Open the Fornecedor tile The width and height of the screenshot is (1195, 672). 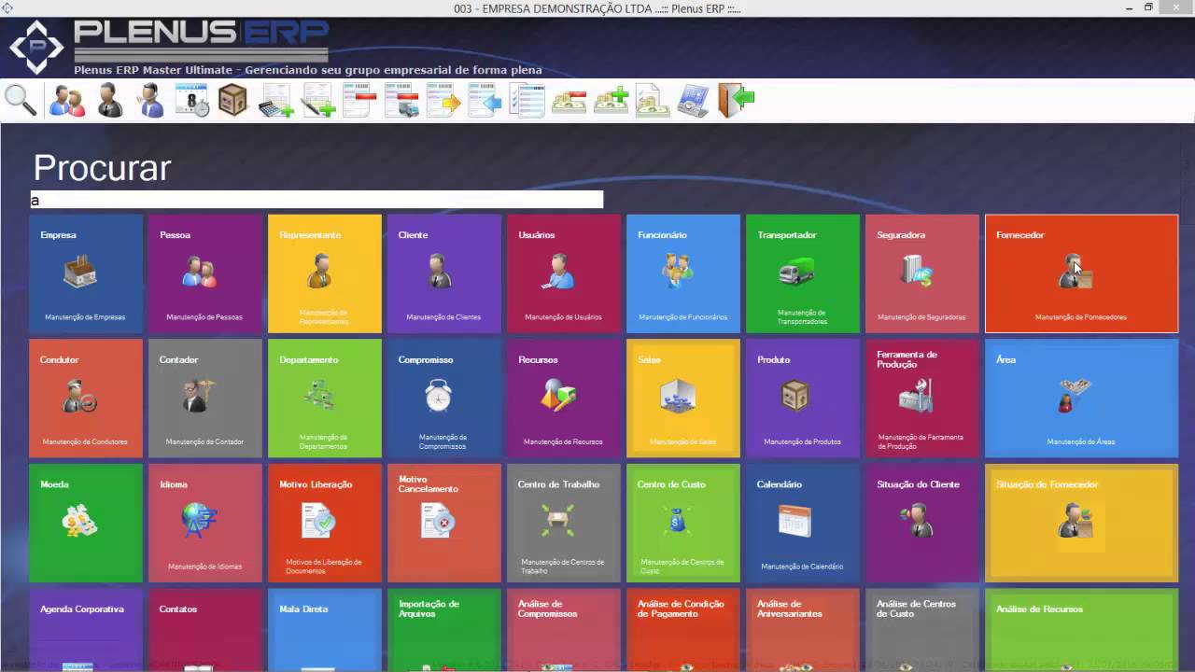[1082, 273]
